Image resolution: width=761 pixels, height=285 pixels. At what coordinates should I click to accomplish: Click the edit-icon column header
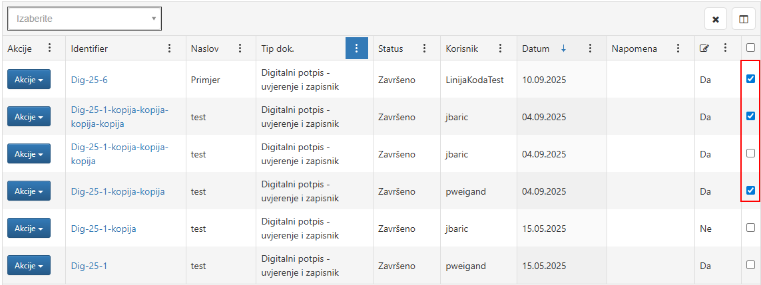click(x=704, y=48)
